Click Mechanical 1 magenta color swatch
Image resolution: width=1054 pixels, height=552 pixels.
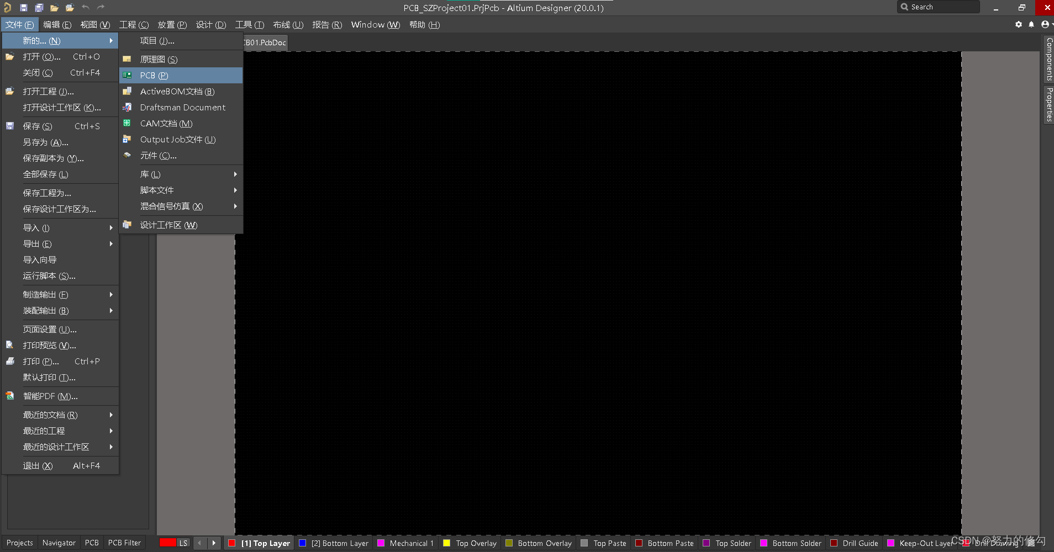381,543
